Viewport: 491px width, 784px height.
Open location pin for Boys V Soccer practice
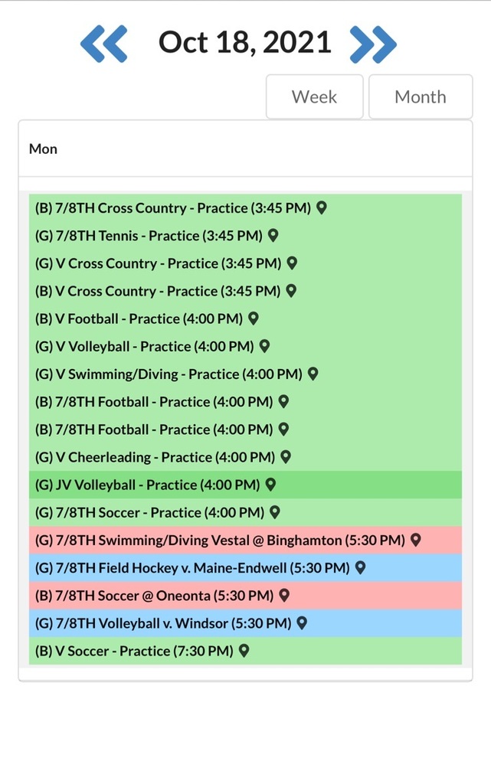pos(244,651)
